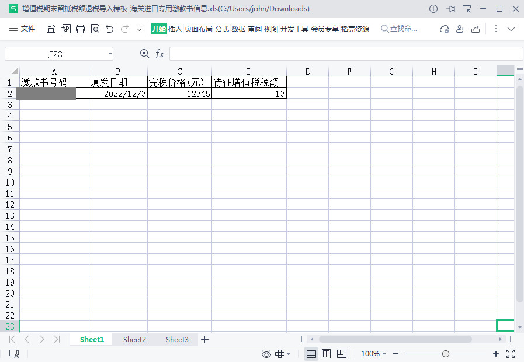
Task: Toggle eye protection mode icon
Action: point(266,354)
